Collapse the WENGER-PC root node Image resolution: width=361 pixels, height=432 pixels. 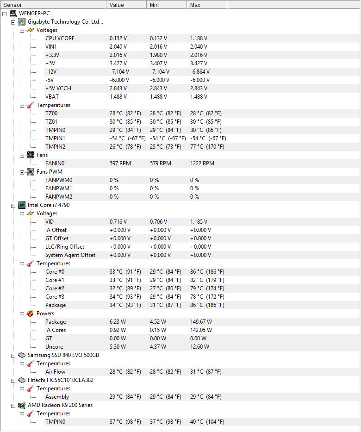(x=5, y=14)
